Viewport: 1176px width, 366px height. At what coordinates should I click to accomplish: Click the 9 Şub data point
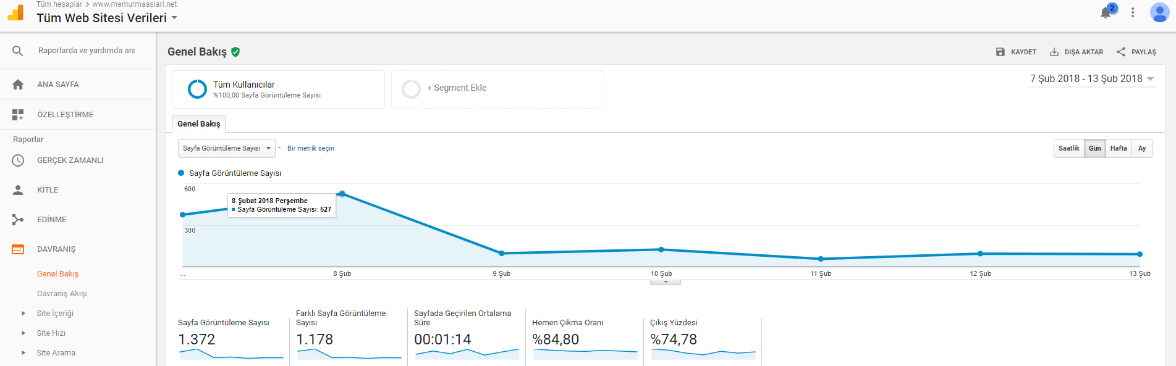pos(502,253)
